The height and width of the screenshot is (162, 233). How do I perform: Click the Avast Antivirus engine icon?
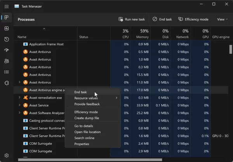25,90
